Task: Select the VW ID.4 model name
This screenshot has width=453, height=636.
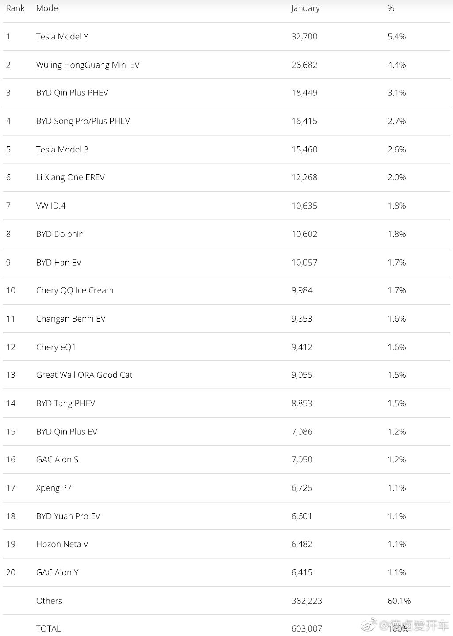Action: [x=51, y=206]
